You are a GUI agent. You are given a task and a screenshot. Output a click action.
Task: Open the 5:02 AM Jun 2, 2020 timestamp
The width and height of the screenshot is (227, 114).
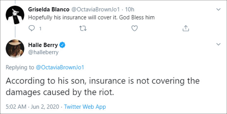pyautogui.click(x=32, y=107)
